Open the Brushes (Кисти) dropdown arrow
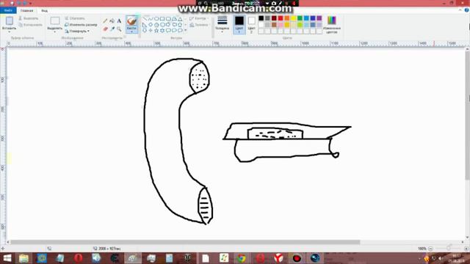 pos(131,32)
